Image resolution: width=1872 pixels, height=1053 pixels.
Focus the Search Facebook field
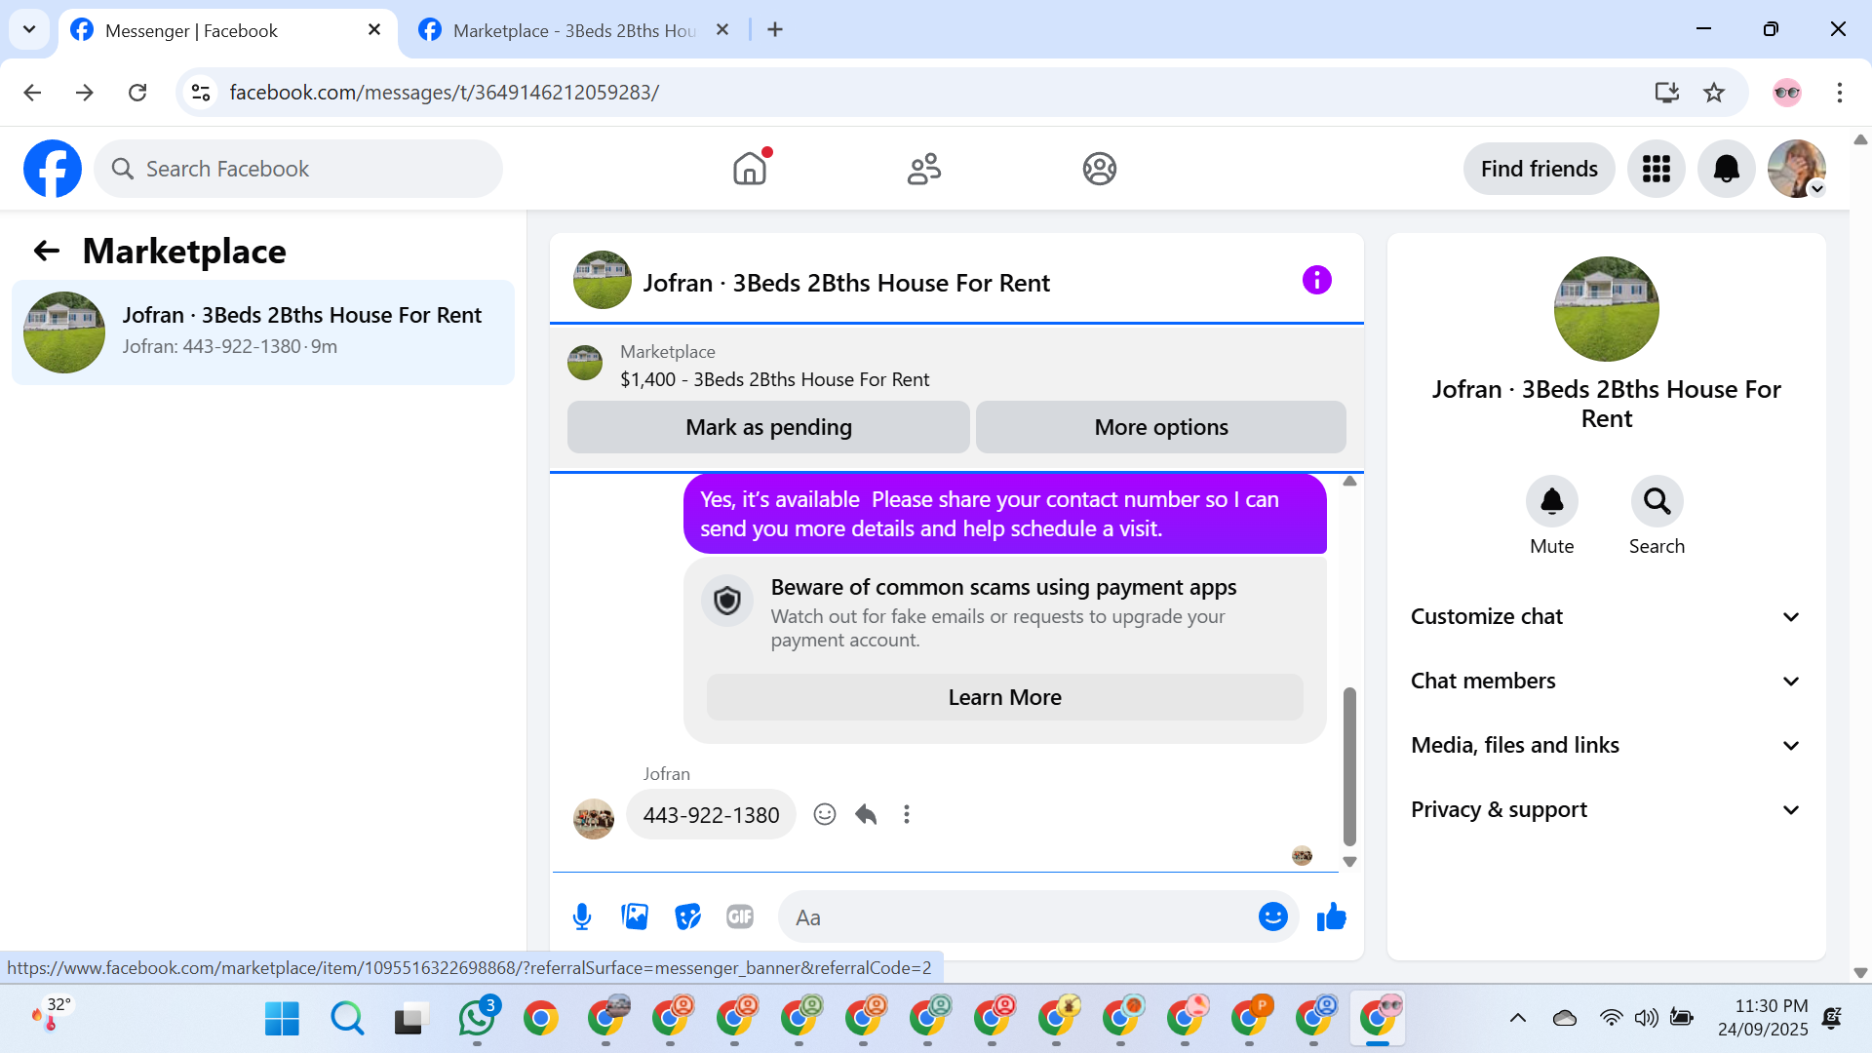[x=298, y=169]
